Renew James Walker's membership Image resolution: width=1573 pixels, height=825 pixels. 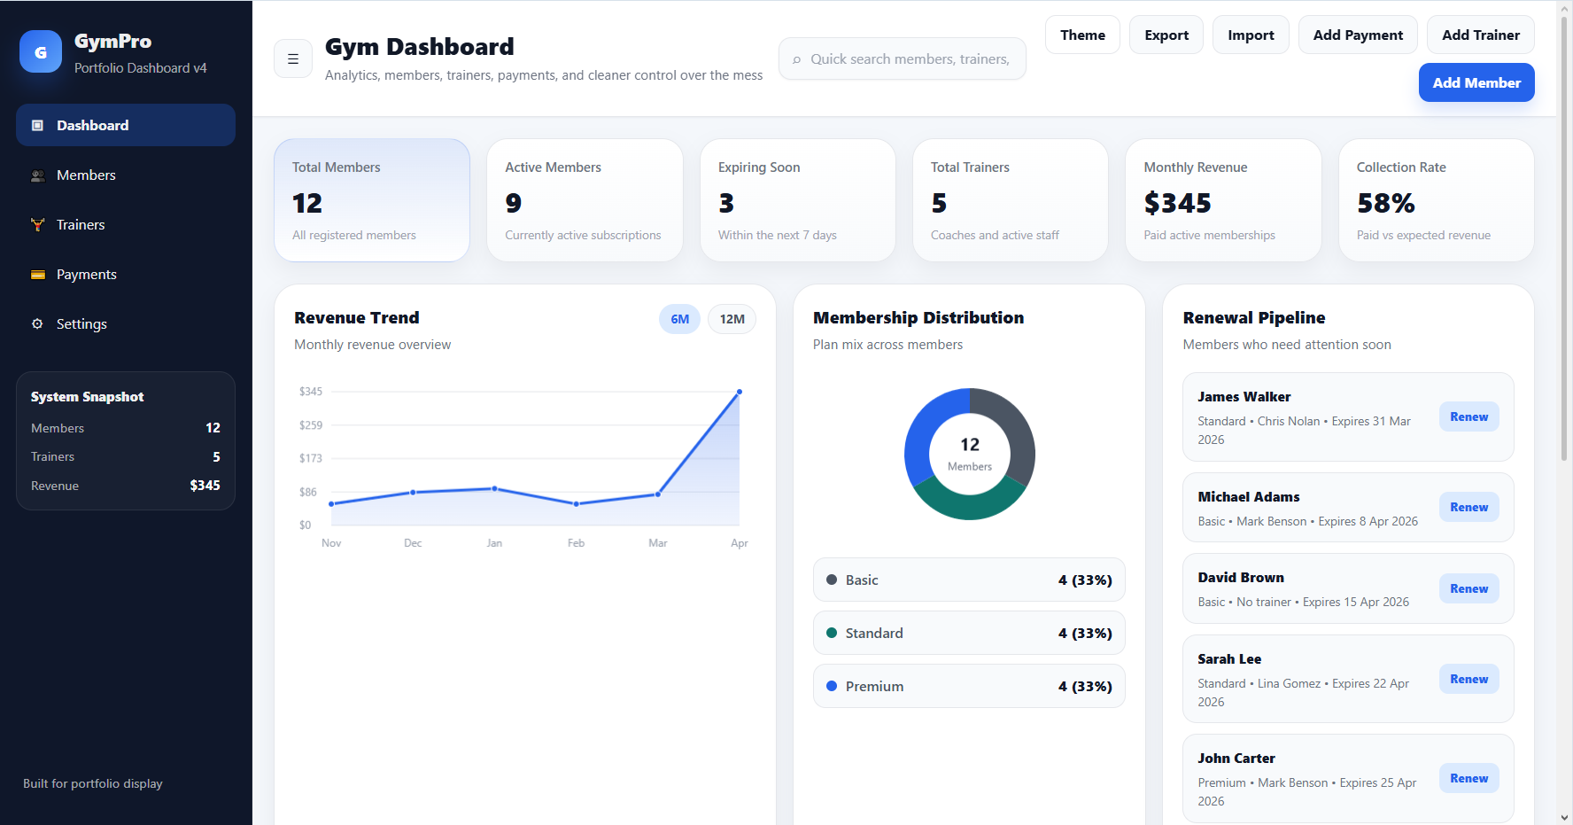[x=1468, y=416]
